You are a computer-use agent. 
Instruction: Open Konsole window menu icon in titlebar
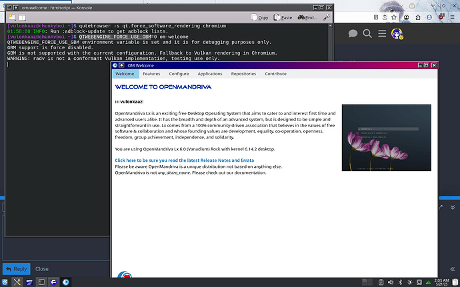9,7
